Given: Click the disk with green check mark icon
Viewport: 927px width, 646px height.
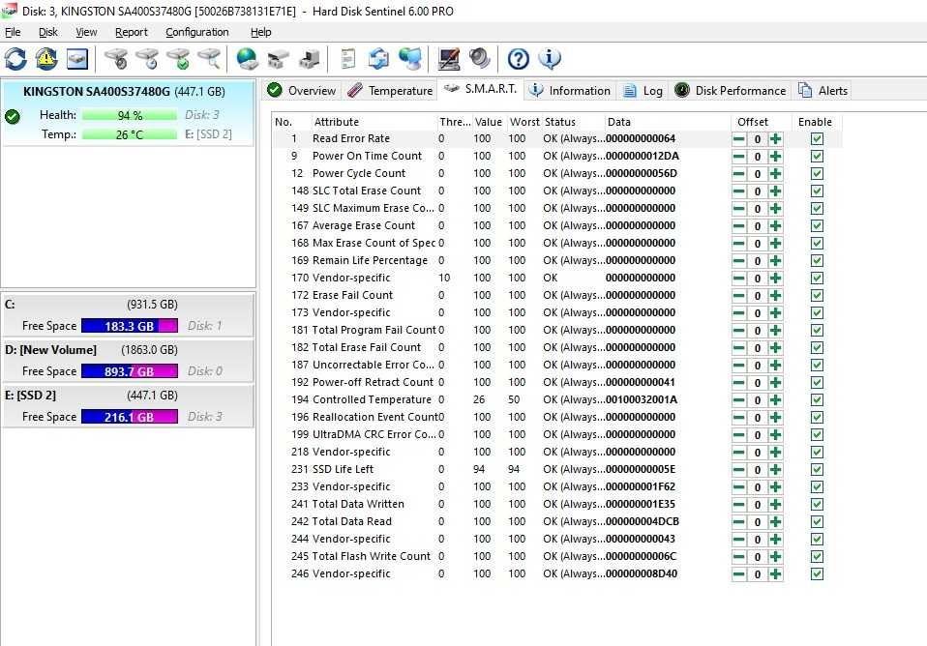Looking at the screenshot, I should pos(178,59).
